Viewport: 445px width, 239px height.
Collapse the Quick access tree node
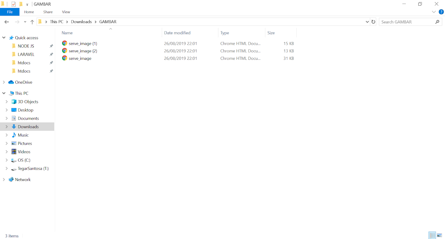point(4,38)
